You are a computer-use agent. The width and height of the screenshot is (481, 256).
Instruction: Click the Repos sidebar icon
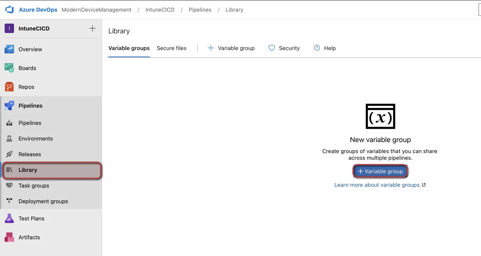pyautogui.click(x=9, y=87)
